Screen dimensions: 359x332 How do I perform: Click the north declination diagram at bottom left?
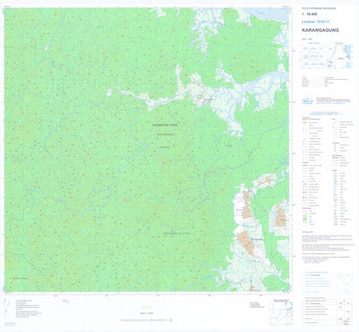tap(8, 308)
